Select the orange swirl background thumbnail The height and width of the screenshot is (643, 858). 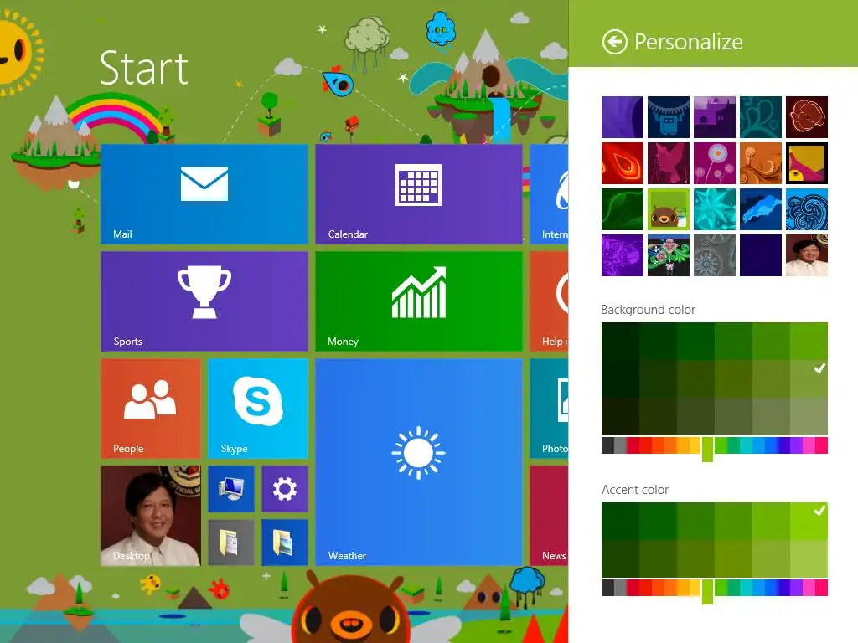point(761,163)
